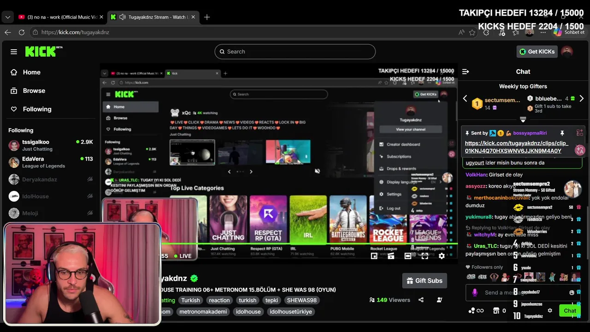Image resolution: width=590 pixels, height=332 pixels.
Task: Go back with the browser back arrow
Action: click(7, 32)
